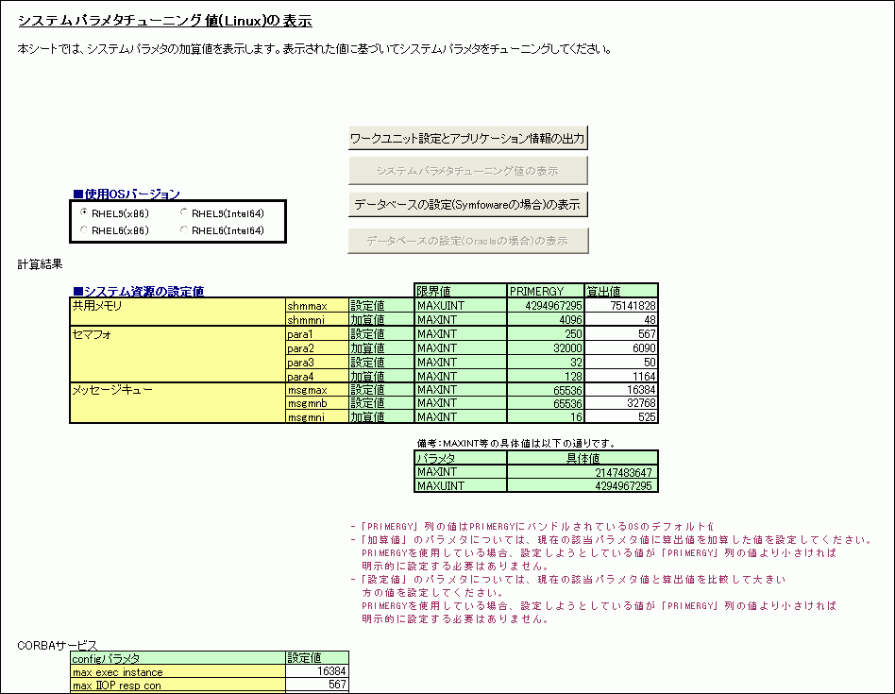This screenshot has height=694, width=895.
Task: Select the PRIMERGY value 4096
Action: pos(546,319)
